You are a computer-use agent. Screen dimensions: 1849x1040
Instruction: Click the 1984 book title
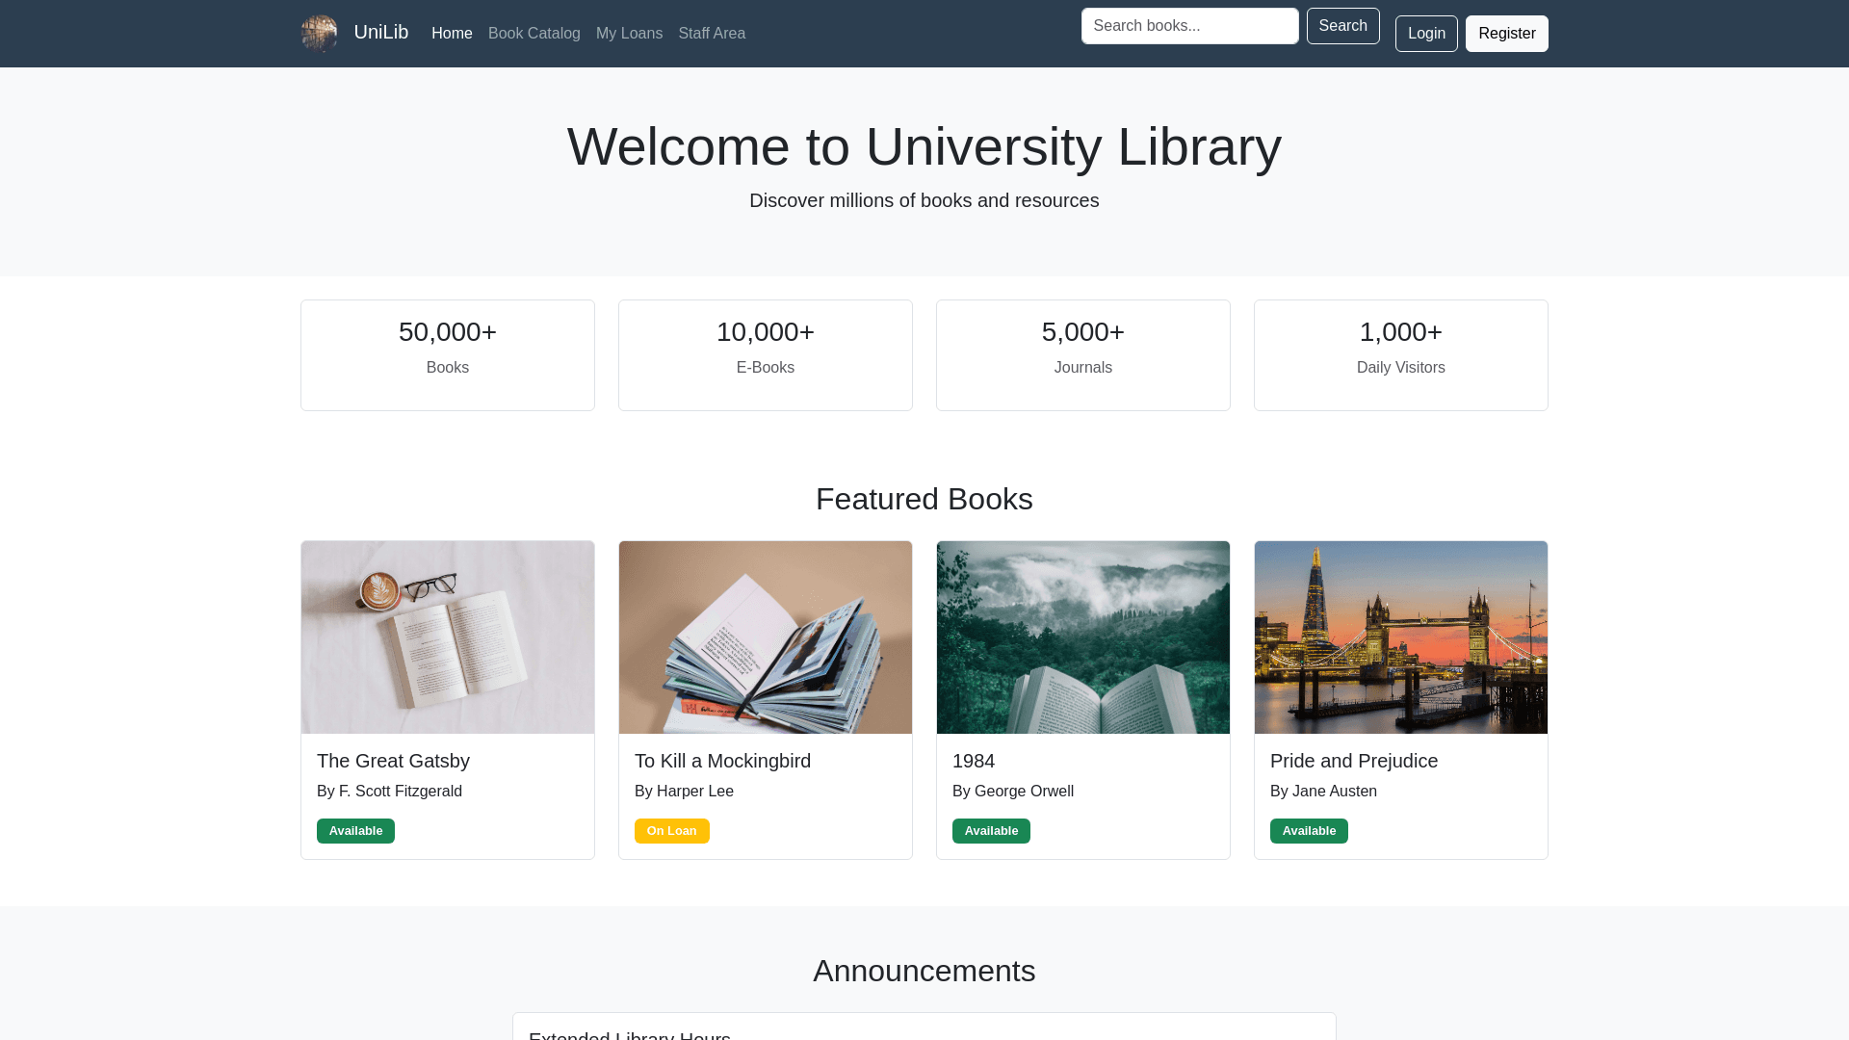(974, 761)
